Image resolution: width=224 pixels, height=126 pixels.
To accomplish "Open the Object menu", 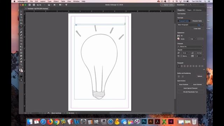I will pos(56,1).
